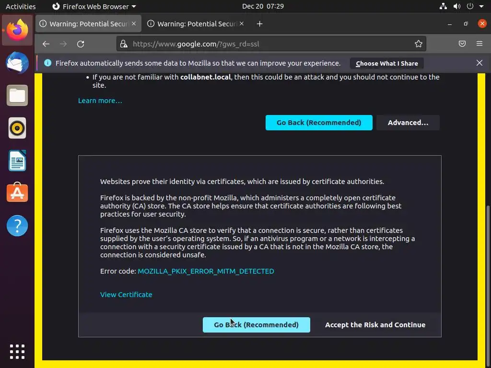Viewport: 491px width, 368px height.
Task: Open the View Certificate link
Action: (x=126, y=295)
